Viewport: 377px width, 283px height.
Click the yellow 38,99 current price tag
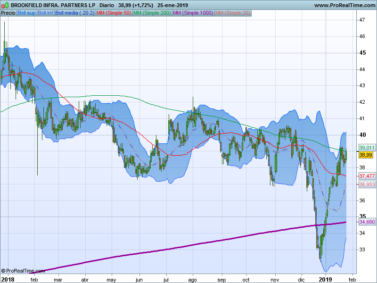[x=366, y=155]
